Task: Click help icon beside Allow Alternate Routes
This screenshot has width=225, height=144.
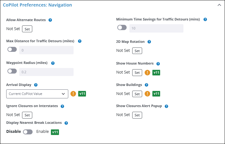Action: point(50,20)
